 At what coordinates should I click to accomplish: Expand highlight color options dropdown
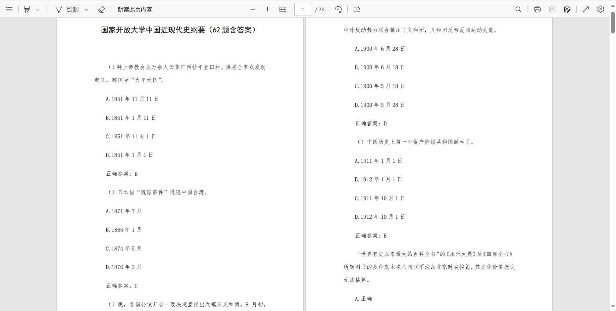pos(38,10)
